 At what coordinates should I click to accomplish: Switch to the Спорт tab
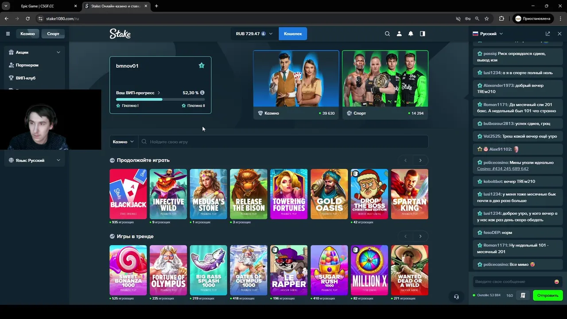coord(53,34)
